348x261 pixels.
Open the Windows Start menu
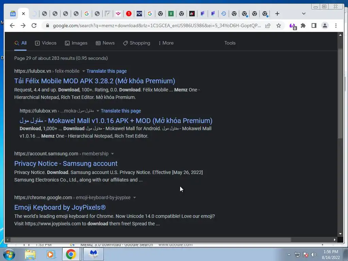click(8, 254)
